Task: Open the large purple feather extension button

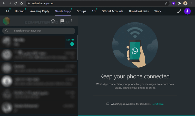Action: point(187,11)
